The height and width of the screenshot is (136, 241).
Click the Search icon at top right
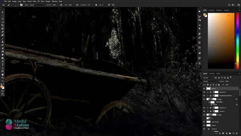229,5
